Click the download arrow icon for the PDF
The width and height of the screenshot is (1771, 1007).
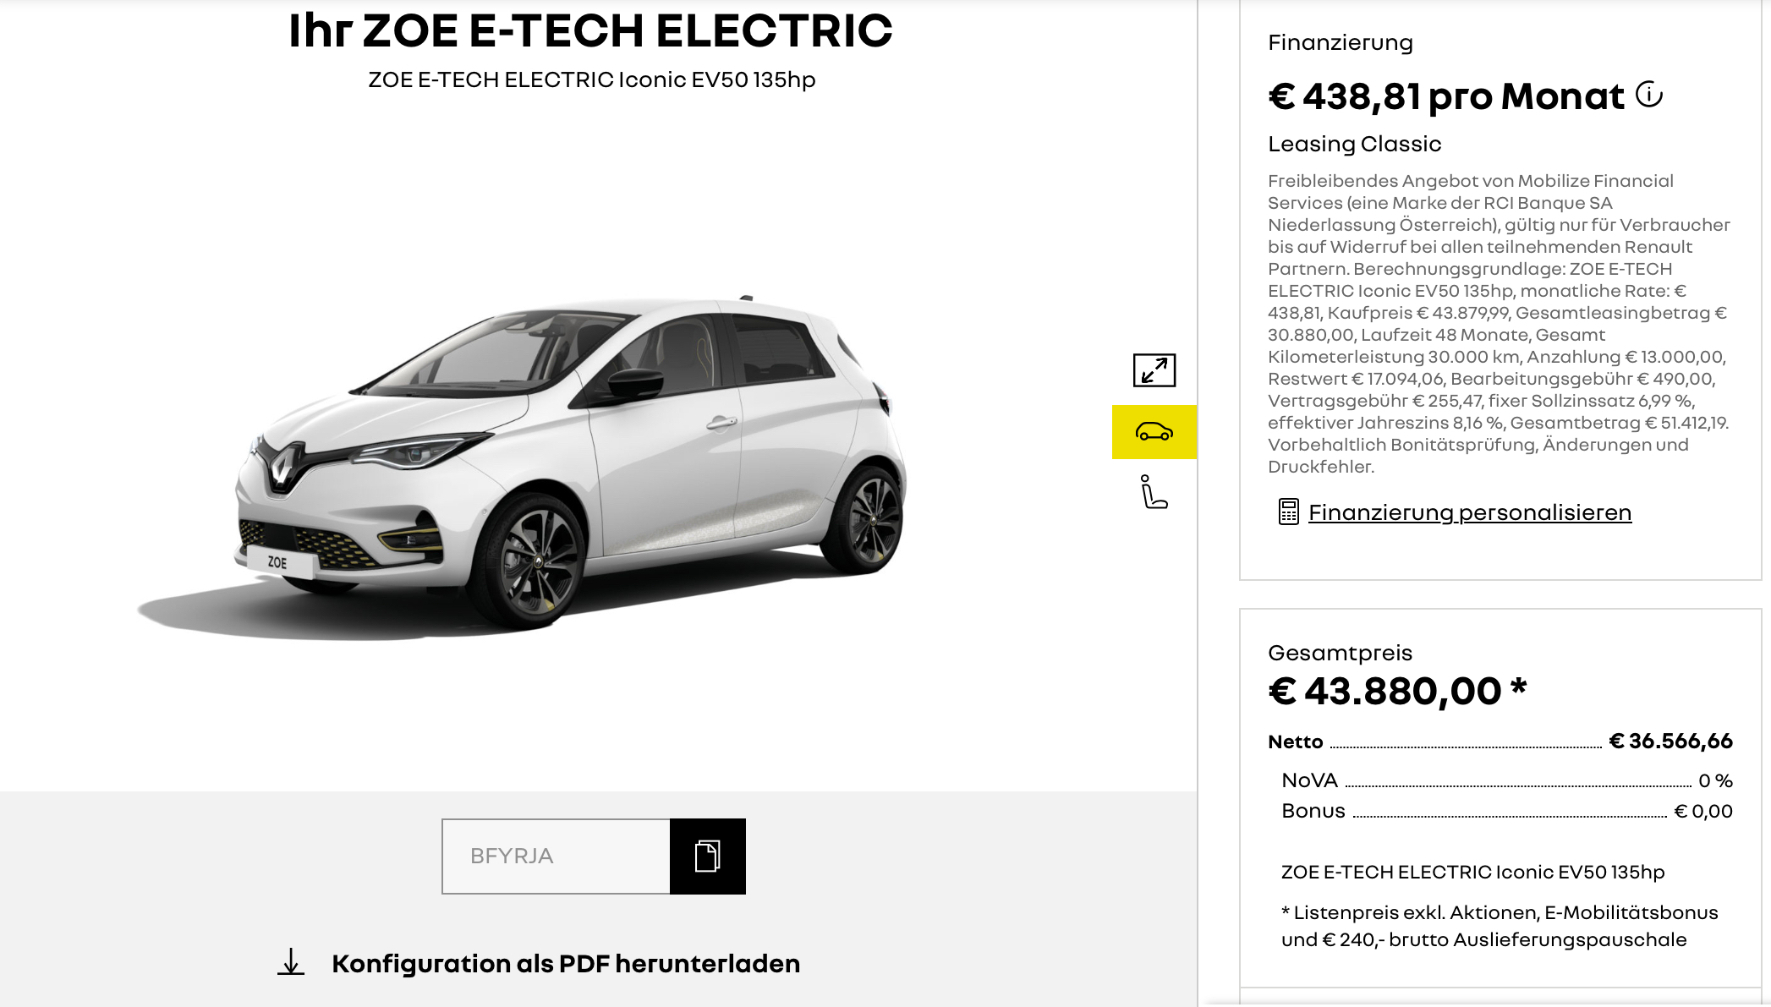pos(291,962)
